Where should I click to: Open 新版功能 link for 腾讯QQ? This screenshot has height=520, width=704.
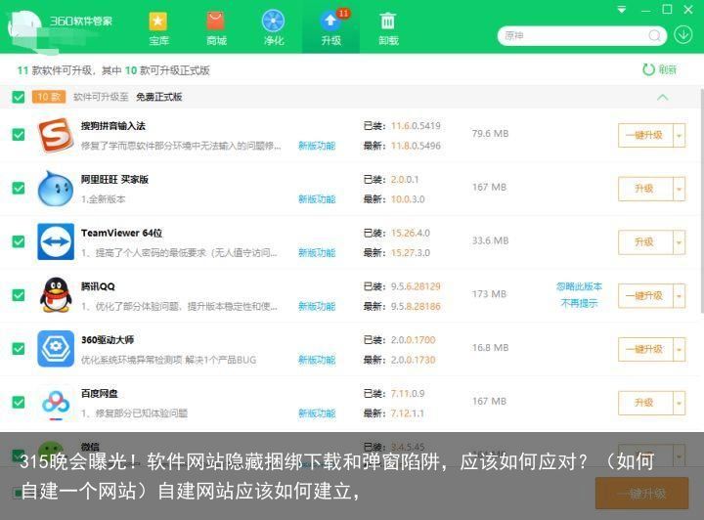(317, 306)
